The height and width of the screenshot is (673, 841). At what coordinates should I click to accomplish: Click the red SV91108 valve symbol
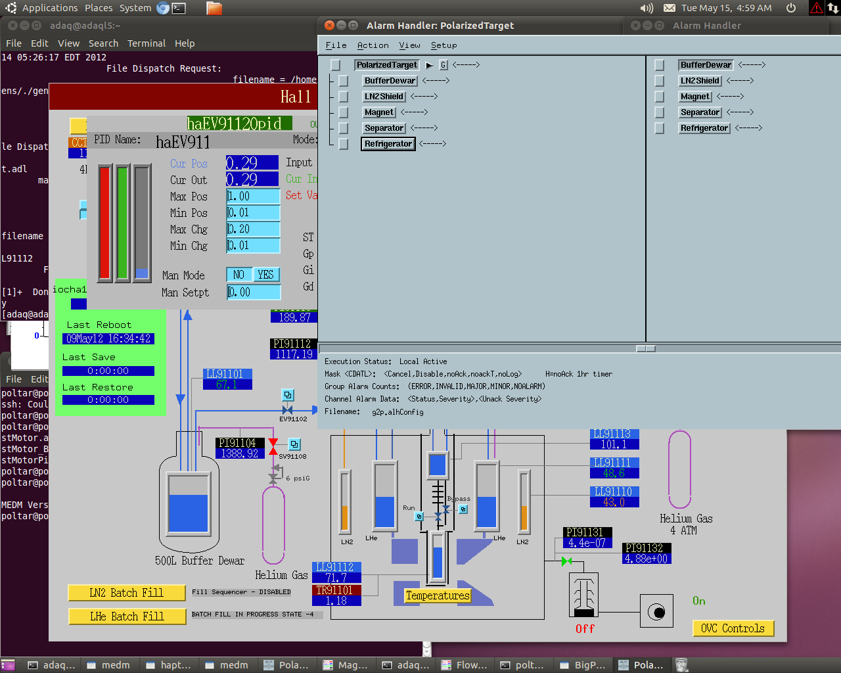coord(273,446)
